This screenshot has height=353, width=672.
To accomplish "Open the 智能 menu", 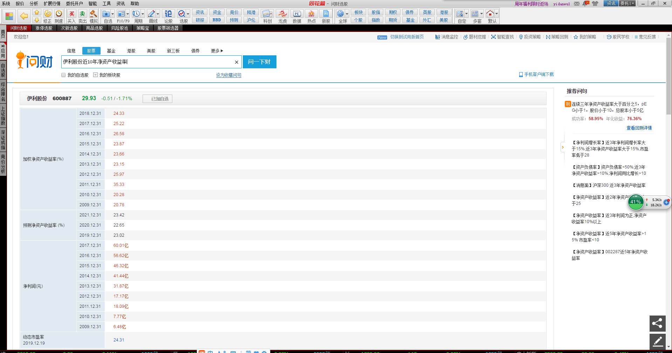I will pos(92,4).
